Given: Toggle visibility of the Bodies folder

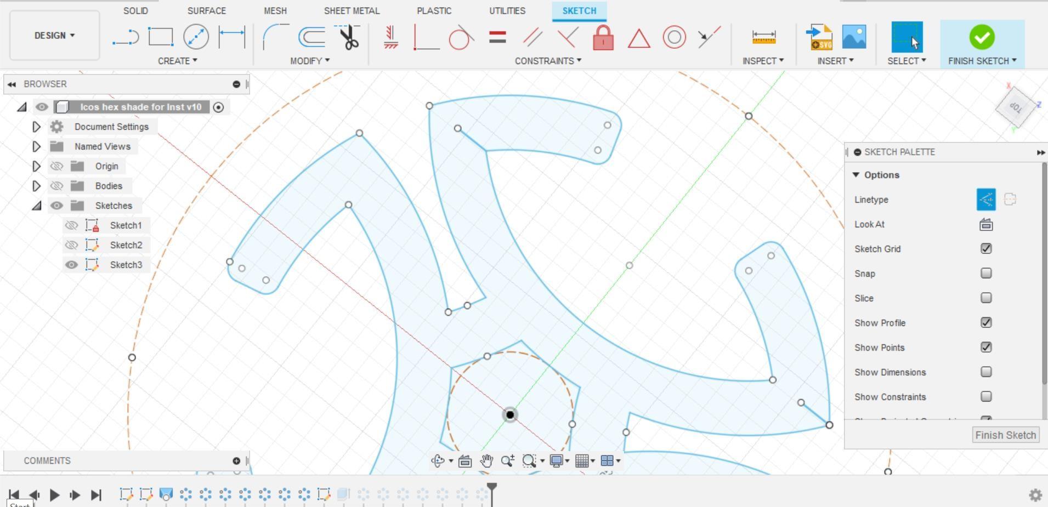Looking at the screenshot, I should 56,186.
